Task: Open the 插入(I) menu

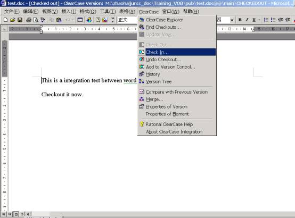Action: pyautogui.click(x=69, y=12)
